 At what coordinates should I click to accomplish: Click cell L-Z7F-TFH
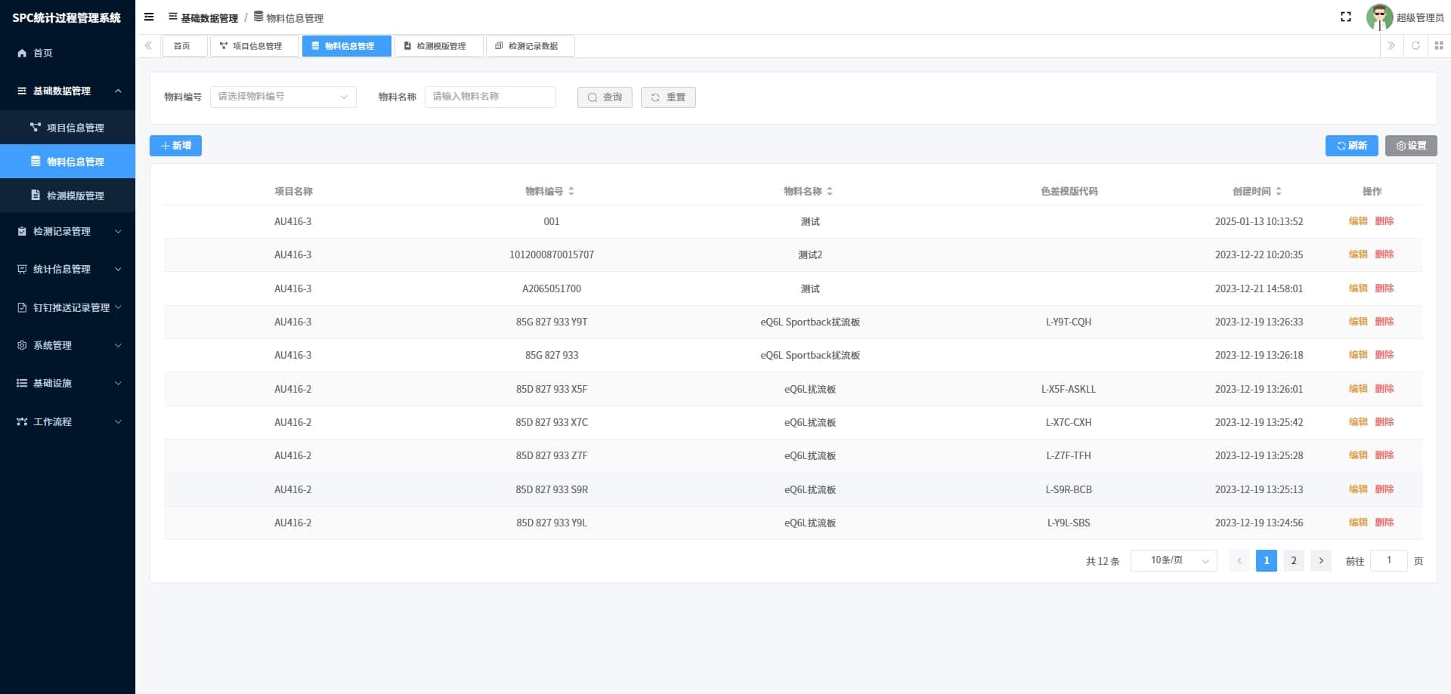point(1069,455)
